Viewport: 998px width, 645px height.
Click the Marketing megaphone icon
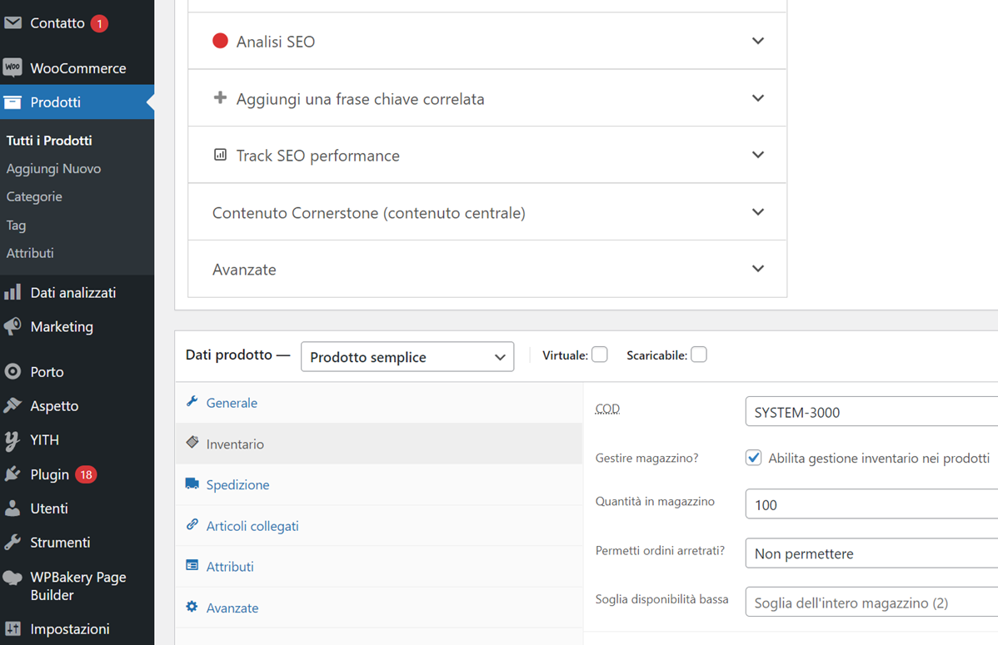coord(12,326)
